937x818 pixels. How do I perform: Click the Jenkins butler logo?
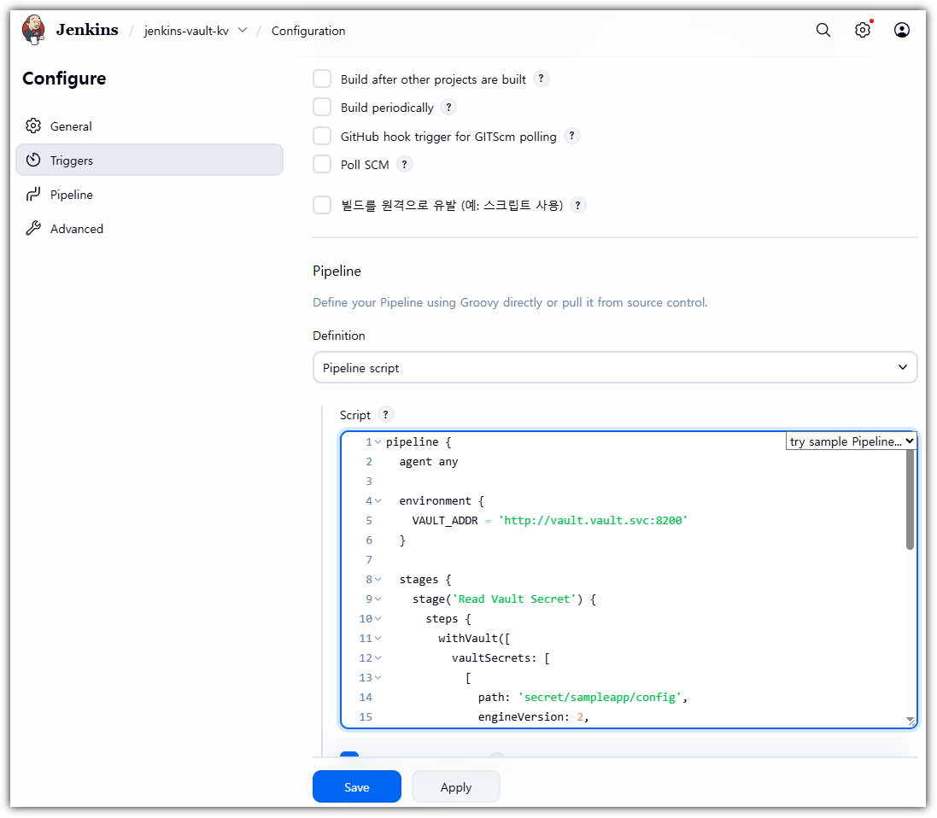[33, 30]
